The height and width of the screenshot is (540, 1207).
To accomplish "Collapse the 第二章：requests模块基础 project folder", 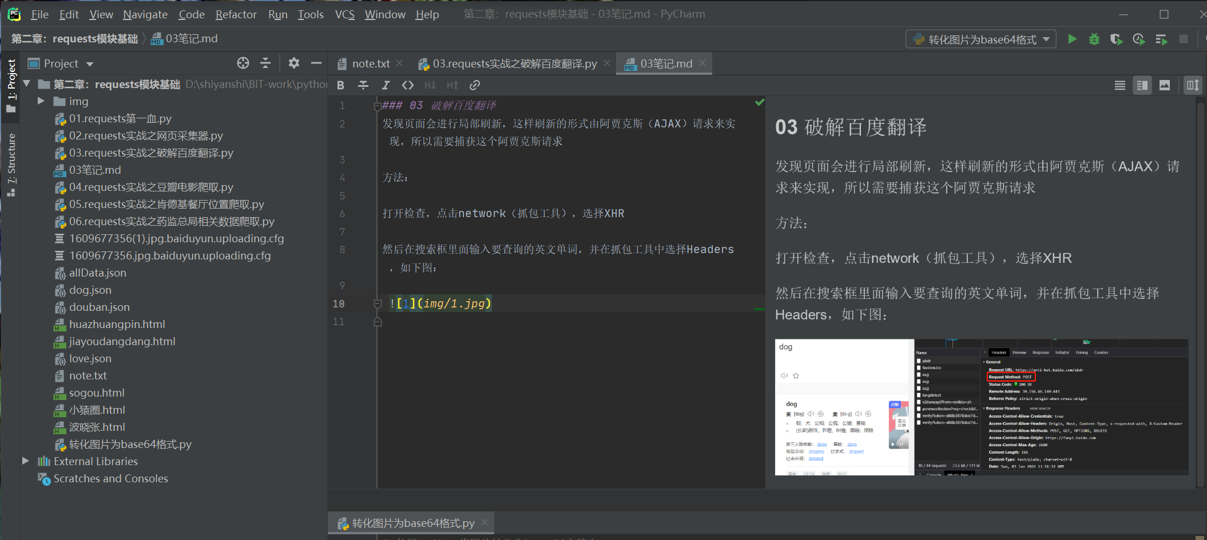I will click(x=27, y=83).
